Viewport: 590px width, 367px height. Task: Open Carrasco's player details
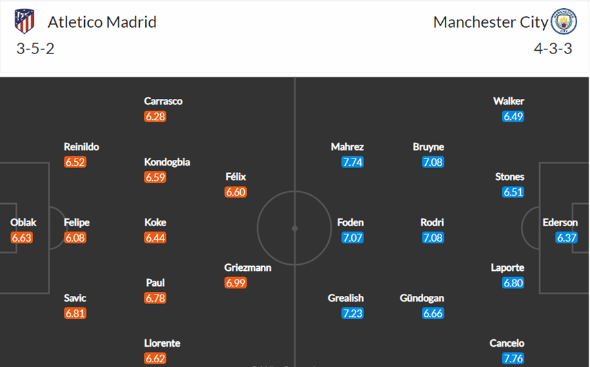point(163,101)
